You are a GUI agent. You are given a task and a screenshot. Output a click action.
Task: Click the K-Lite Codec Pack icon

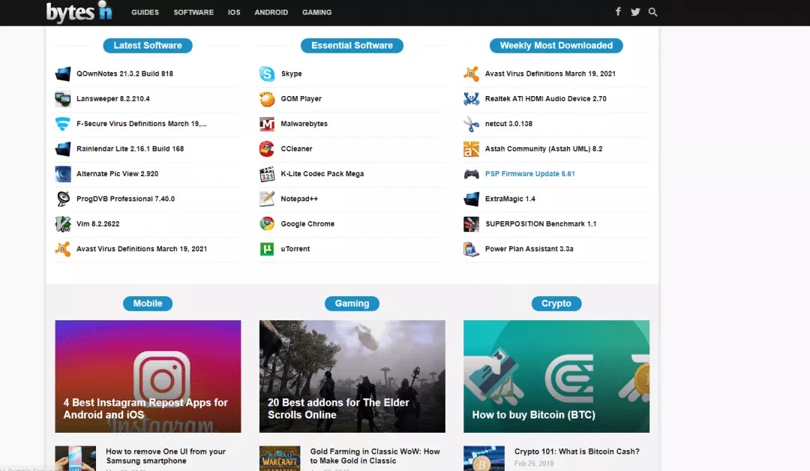click(x=267, y=174)
